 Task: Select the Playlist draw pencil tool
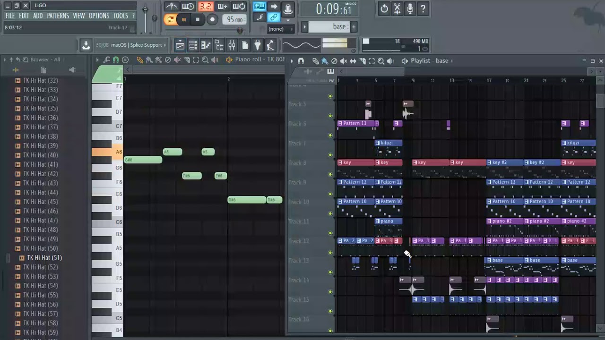click(315, 61)
